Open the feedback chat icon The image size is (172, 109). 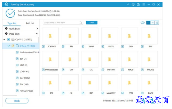pos(133,4)
